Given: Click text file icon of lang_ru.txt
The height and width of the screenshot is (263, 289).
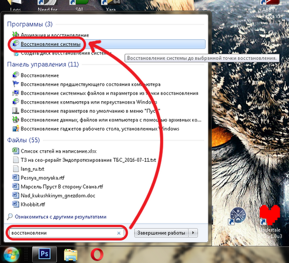Looking at the screenshot, I should click(x=16, y=168).
